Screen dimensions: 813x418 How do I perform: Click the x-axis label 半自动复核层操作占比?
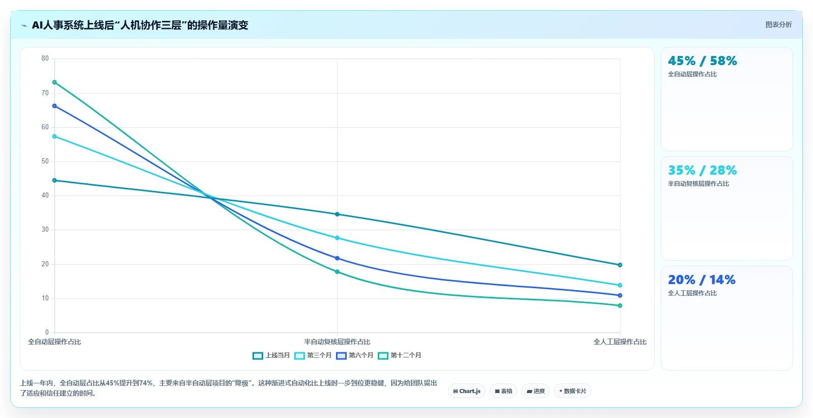pos(337,342)
